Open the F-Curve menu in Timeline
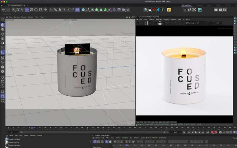This screenshot has height=148, width=237. pyautogui.click(x=137, y=138)
